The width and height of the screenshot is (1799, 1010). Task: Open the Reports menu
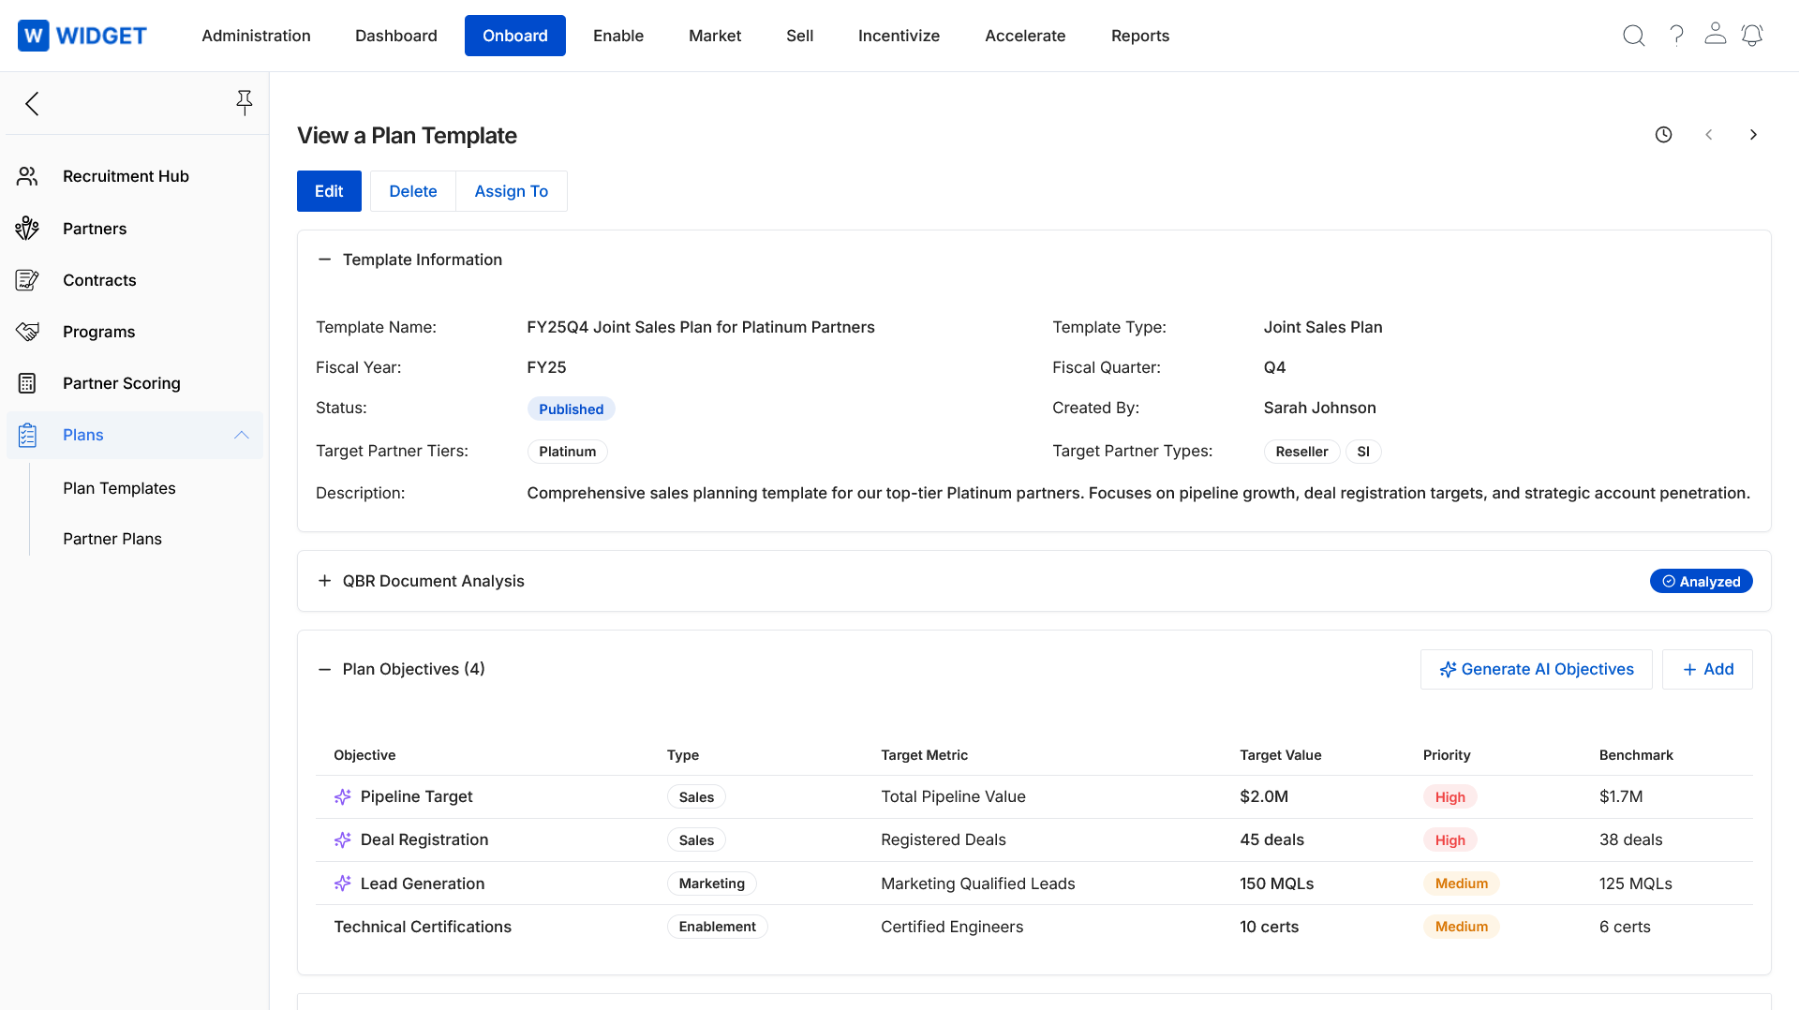pyautogui.click(x=1139, y=36)
